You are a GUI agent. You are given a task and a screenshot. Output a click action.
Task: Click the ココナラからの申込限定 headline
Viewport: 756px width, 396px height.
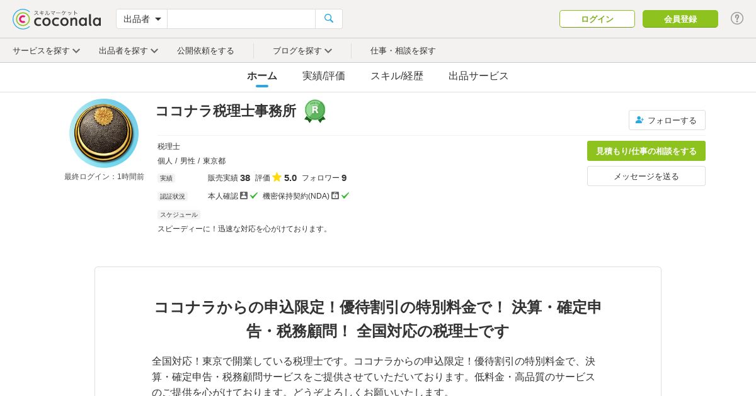378,319
